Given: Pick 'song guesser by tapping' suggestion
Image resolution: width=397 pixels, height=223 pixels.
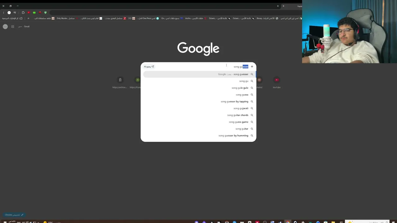Looking at the screenshot, I should (x=198, y=102).
